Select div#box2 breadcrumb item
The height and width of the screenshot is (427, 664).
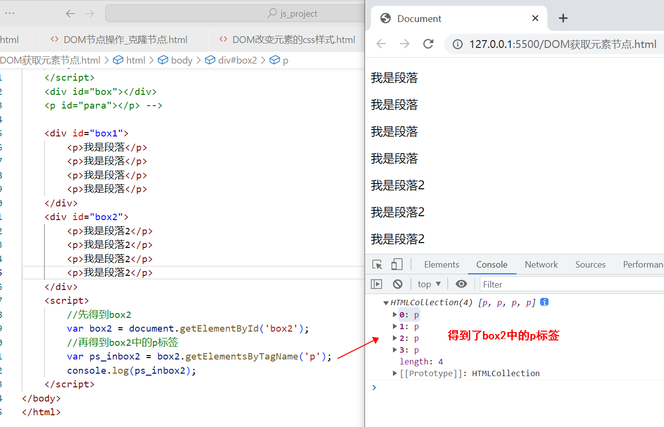pos(231,60)
